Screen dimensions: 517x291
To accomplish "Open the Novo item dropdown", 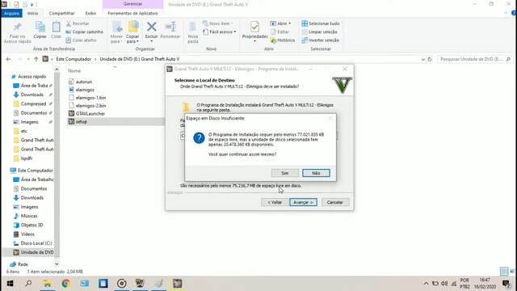I will tap(217, 23).
